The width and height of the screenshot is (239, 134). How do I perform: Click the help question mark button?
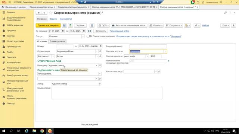233,25
